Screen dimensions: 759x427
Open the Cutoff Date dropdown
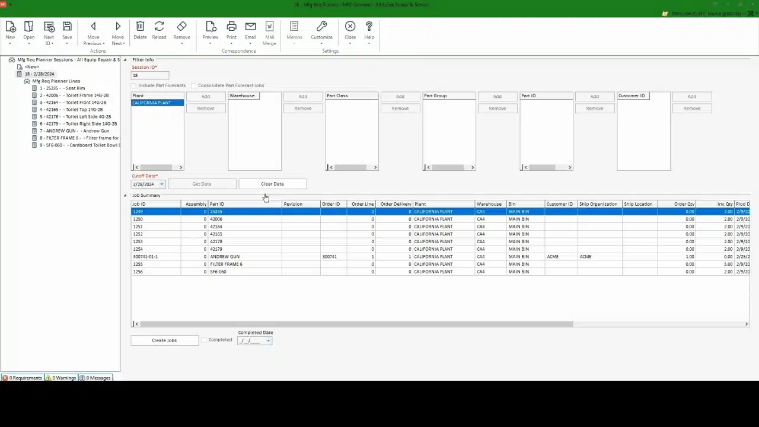tap(161, 184)
